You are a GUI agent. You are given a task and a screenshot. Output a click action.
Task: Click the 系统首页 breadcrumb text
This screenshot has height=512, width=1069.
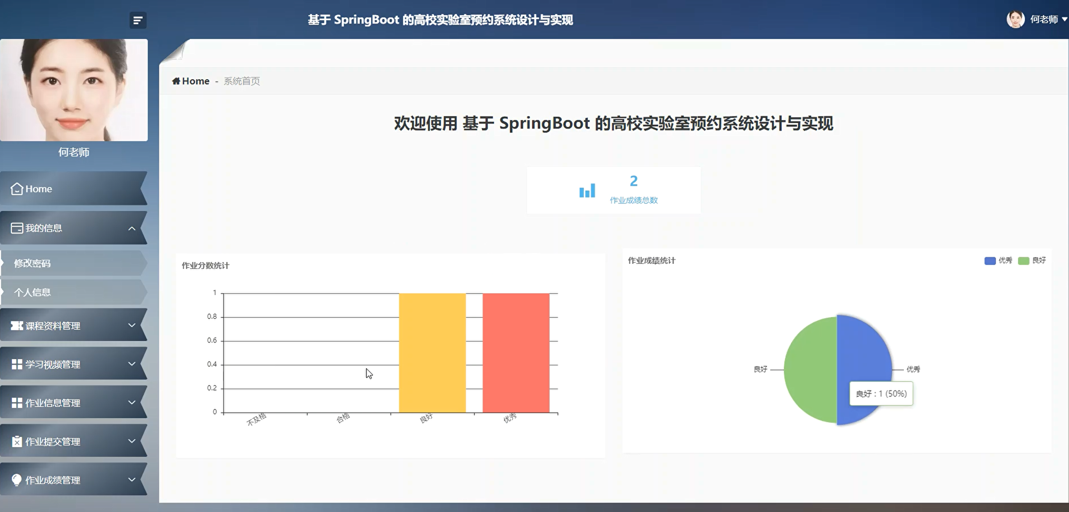pos(242,81)
